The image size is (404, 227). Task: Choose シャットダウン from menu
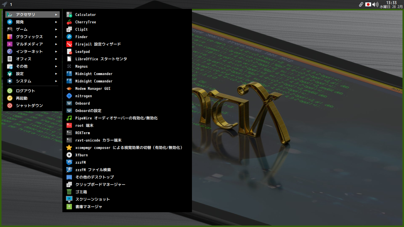pyautogui.click(x=33, y=106)
